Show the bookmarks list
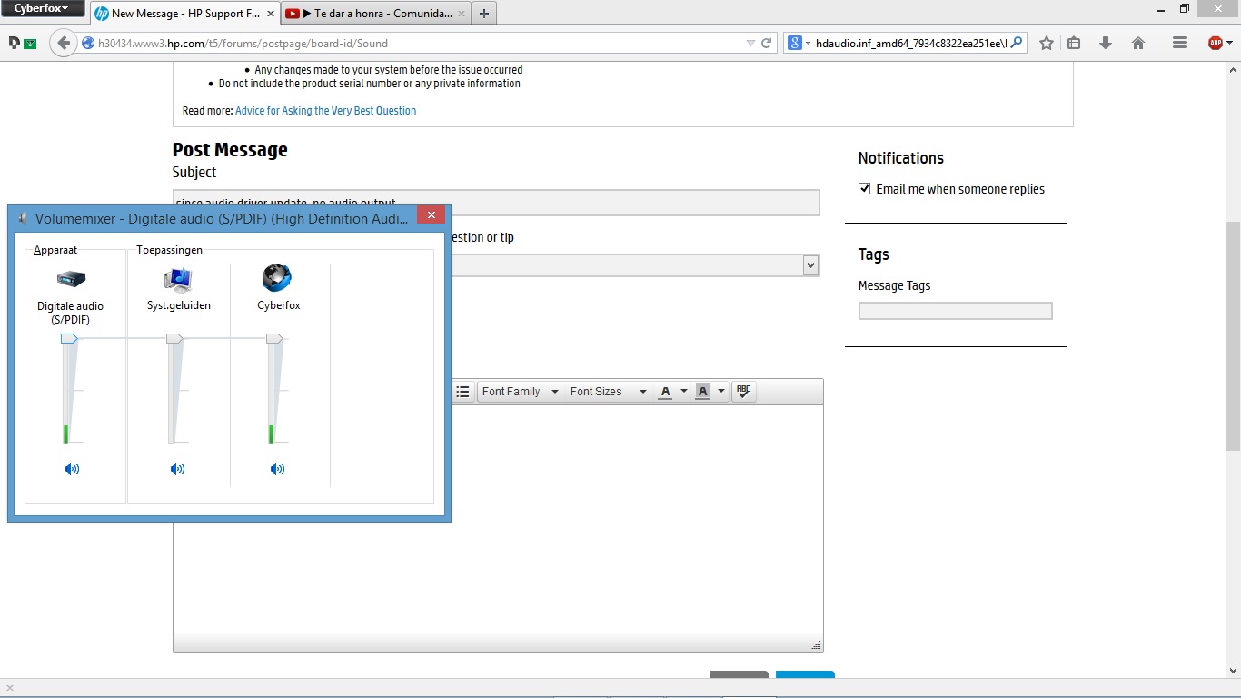Viewport: 1241px width, 698px height. pyautogui.click(x=1074, y=43)
